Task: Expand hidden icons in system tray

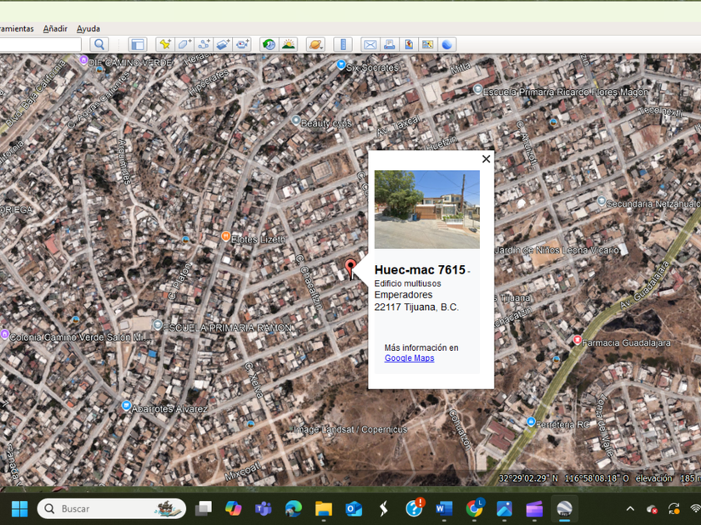Action: pyautogui.click(x=630, y=508)
